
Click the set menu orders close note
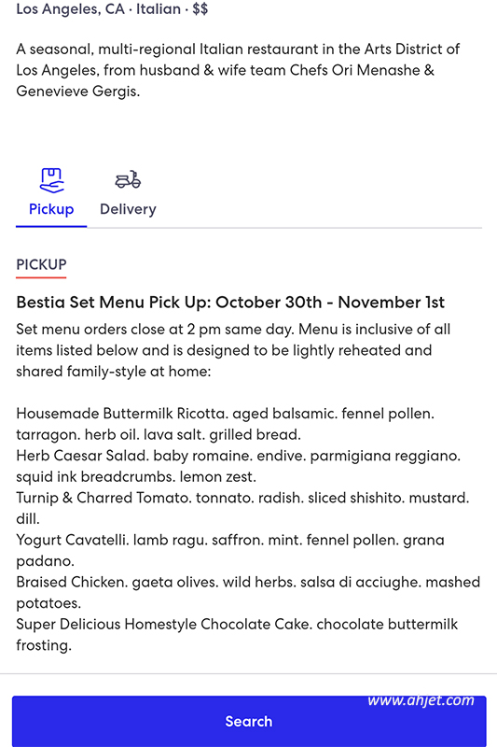(x=233, y=350)
